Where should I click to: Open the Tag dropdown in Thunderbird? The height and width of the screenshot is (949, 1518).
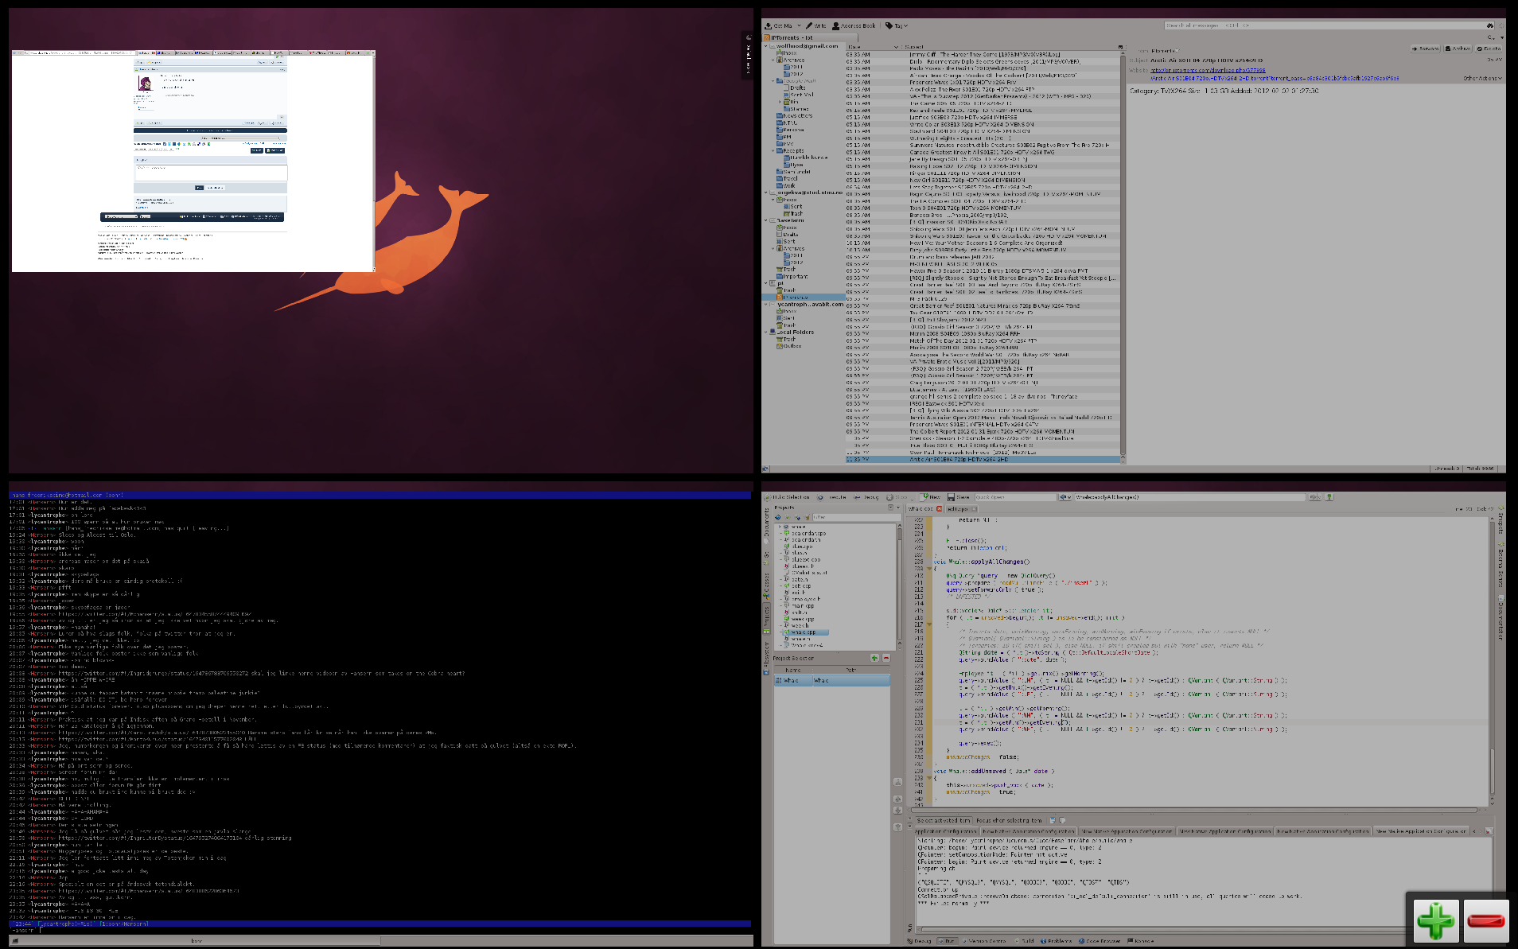click(896, 25)
